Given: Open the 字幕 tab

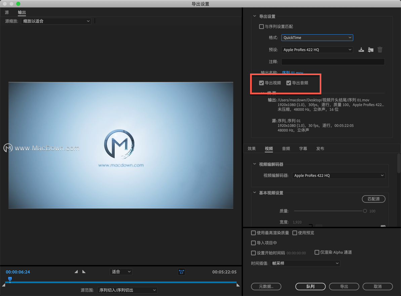Looking at the screenshot, I should (x=303, y=149).
